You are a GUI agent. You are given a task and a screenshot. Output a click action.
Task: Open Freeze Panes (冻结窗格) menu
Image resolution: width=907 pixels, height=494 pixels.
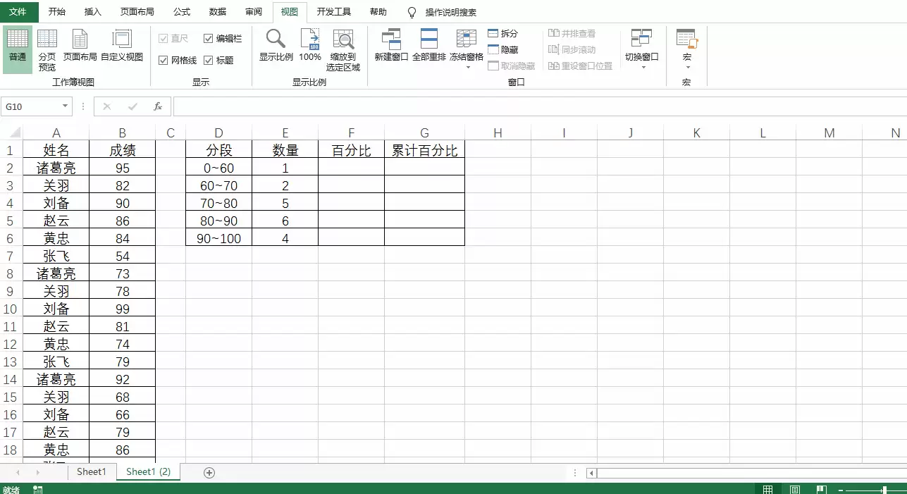pos(467,49)
